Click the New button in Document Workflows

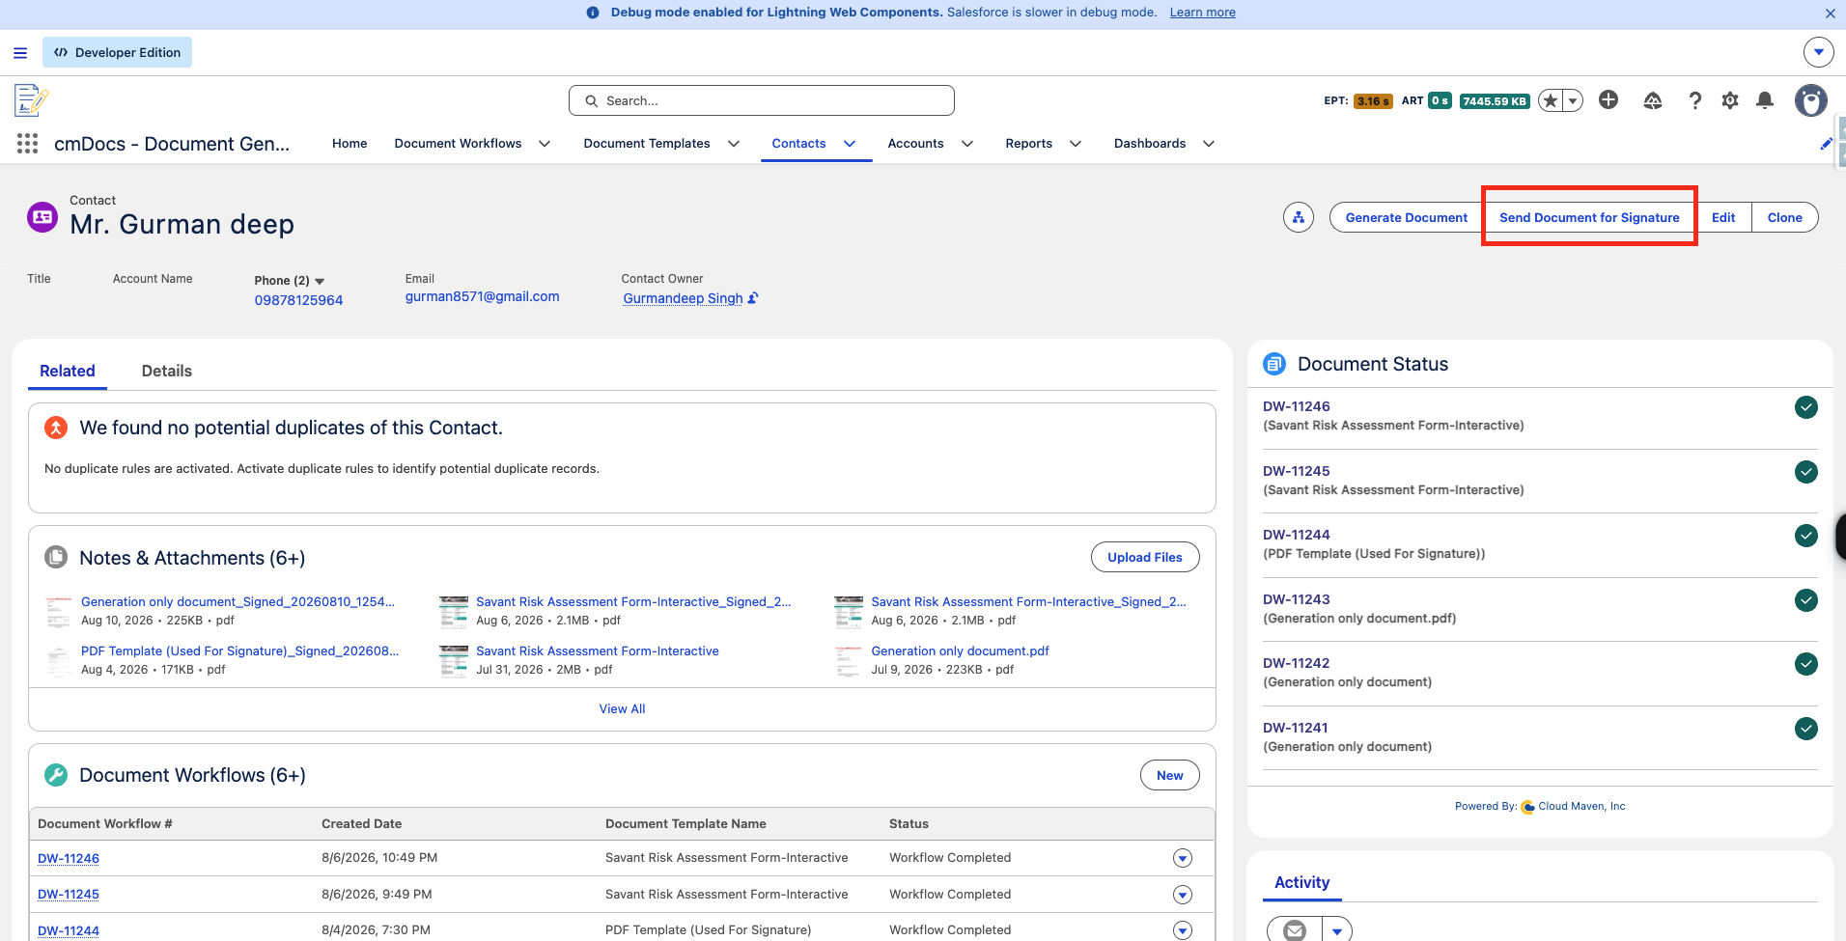(x=1169, y=775)
